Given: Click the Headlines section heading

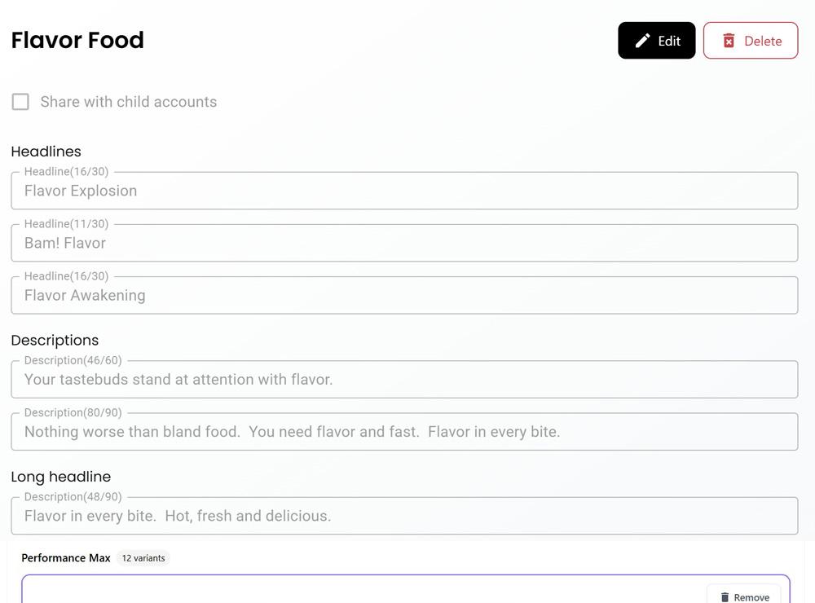Looking at the screenshot, I should click(46, 152).
